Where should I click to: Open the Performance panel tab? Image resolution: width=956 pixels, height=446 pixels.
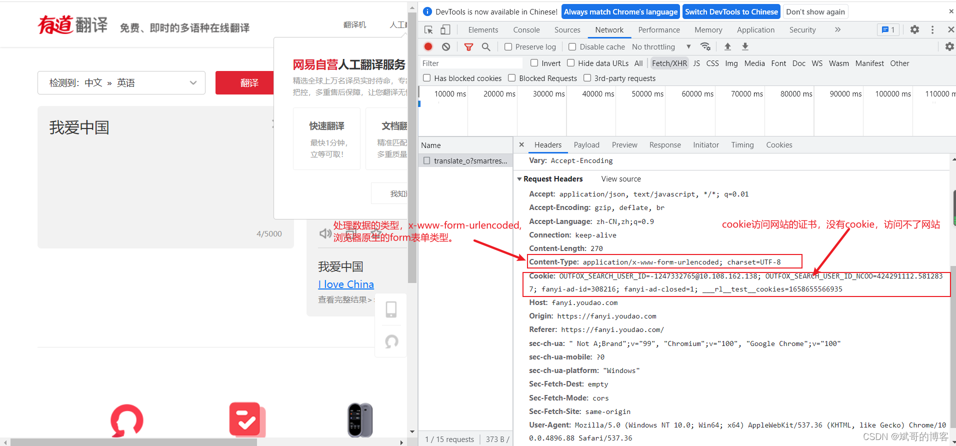pos(659,30)
